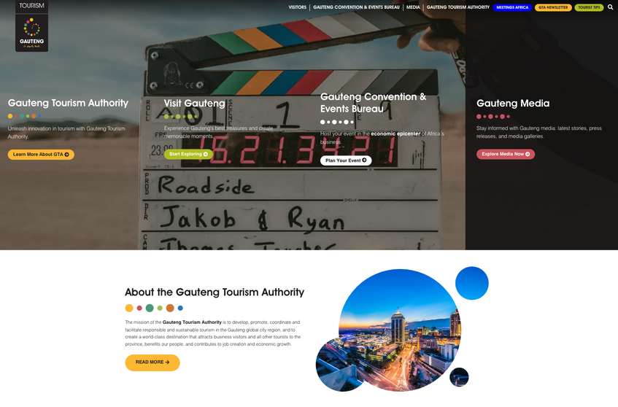The height and width of the screenshot is (407, 618).
Task: Open the green Tourist Tips pill
Action: coord(589,7)
